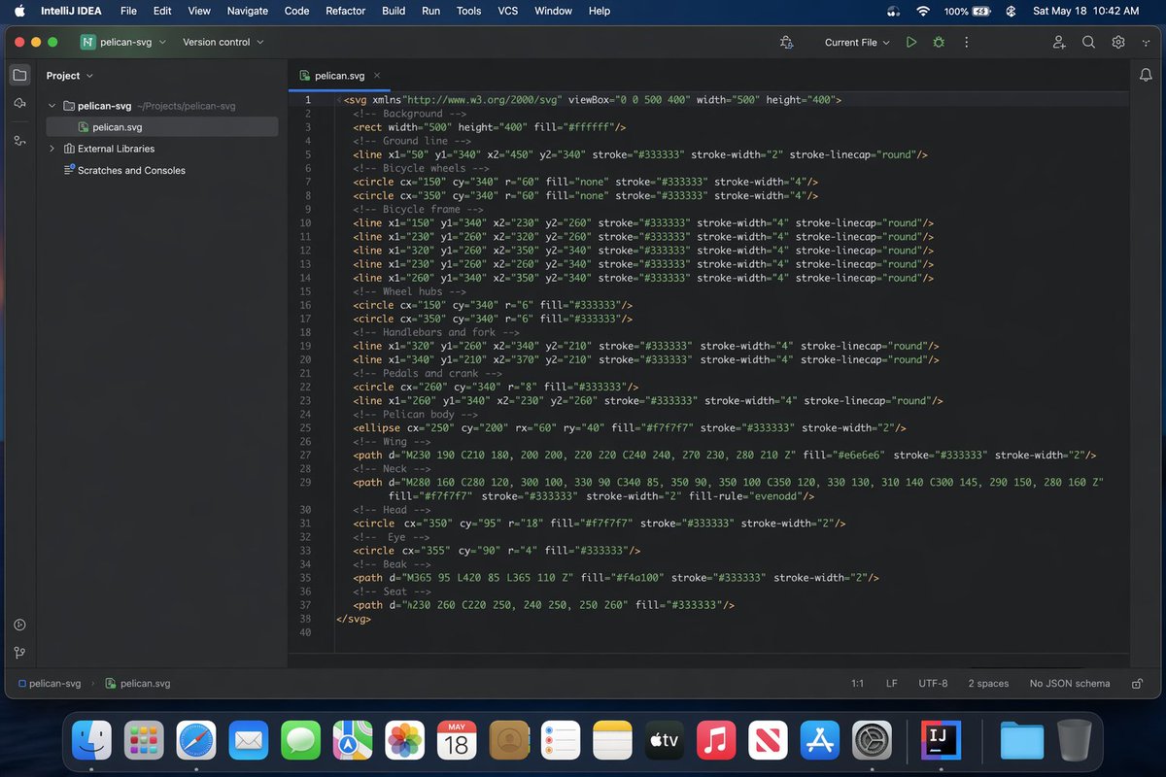Click the Code With Me add-user icon

(1059, 43)
